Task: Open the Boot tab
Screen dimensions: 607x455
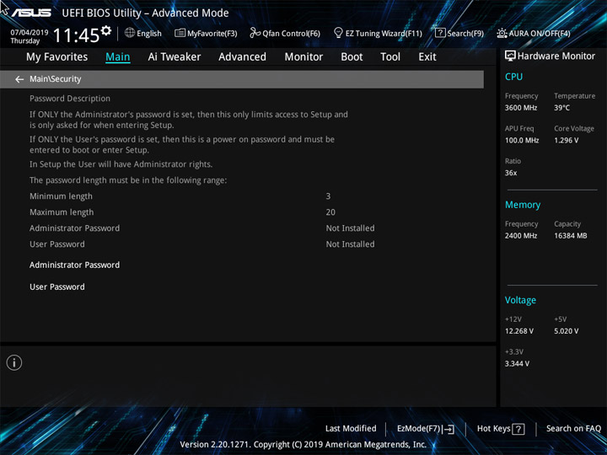Action: point(352,57)
